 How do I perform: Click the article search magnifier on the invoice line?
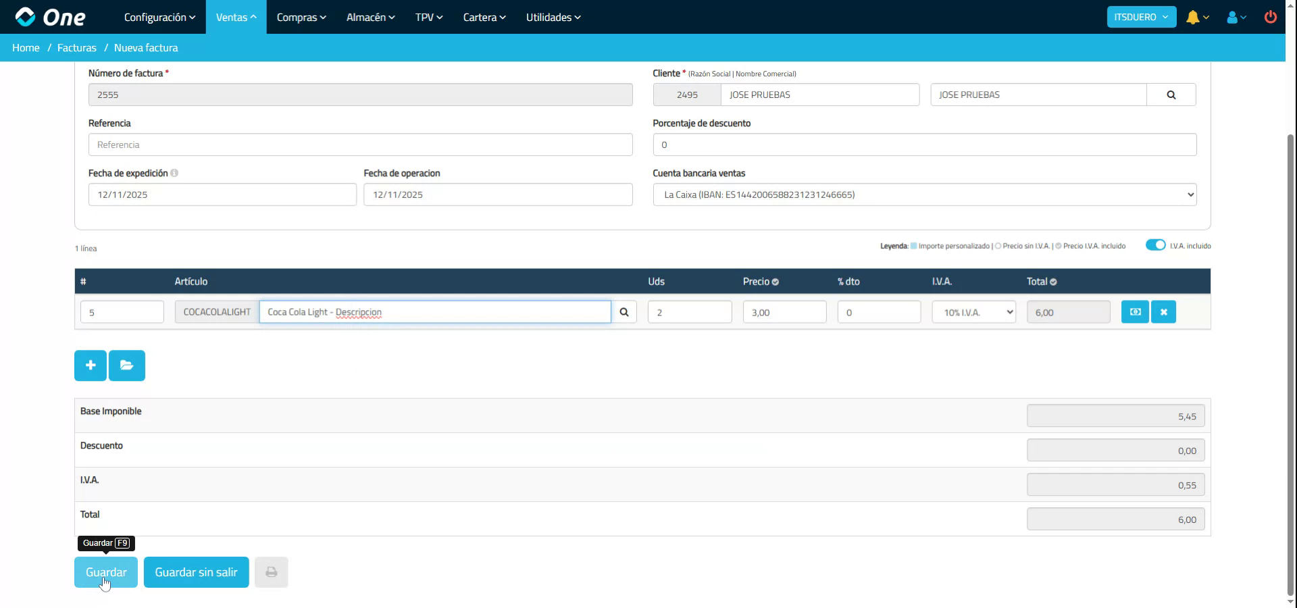point(624,312)
